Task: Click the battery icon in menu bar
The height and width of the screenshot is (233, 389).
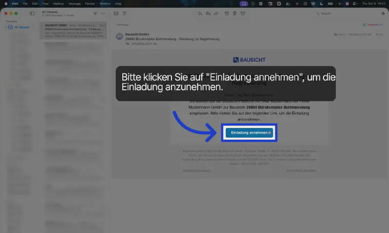Action: pyautogui.click(x=330, y=4)
